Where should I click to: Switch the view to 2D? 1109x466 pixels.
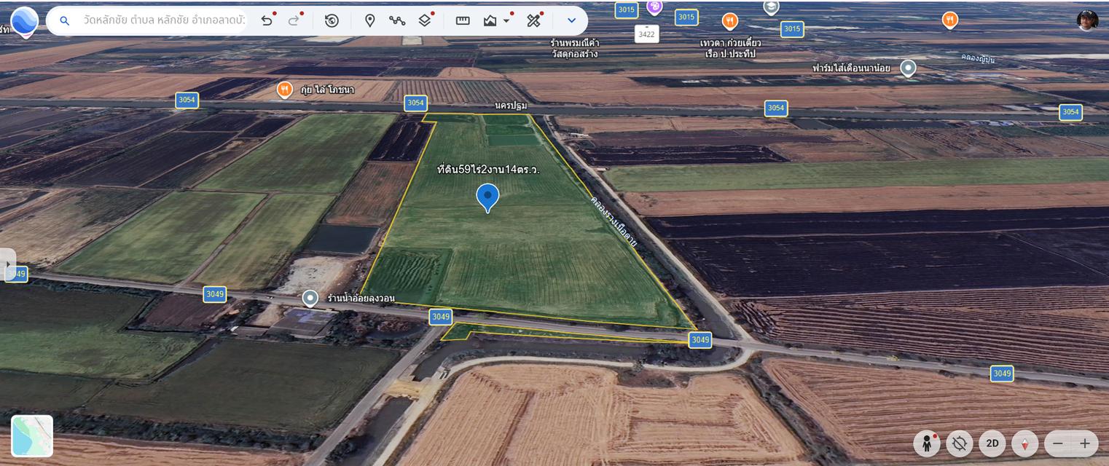(x=992, y=443)
